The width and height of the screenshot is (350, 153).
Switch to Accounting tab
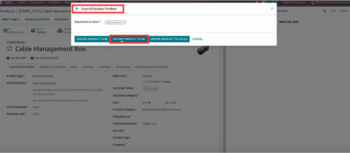[123, 67]
